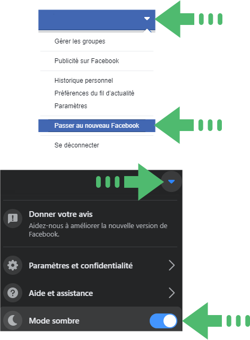Viewport: 250px width, 340px height.
Task: Open Donner votre avis
Action: click(61, 214)
